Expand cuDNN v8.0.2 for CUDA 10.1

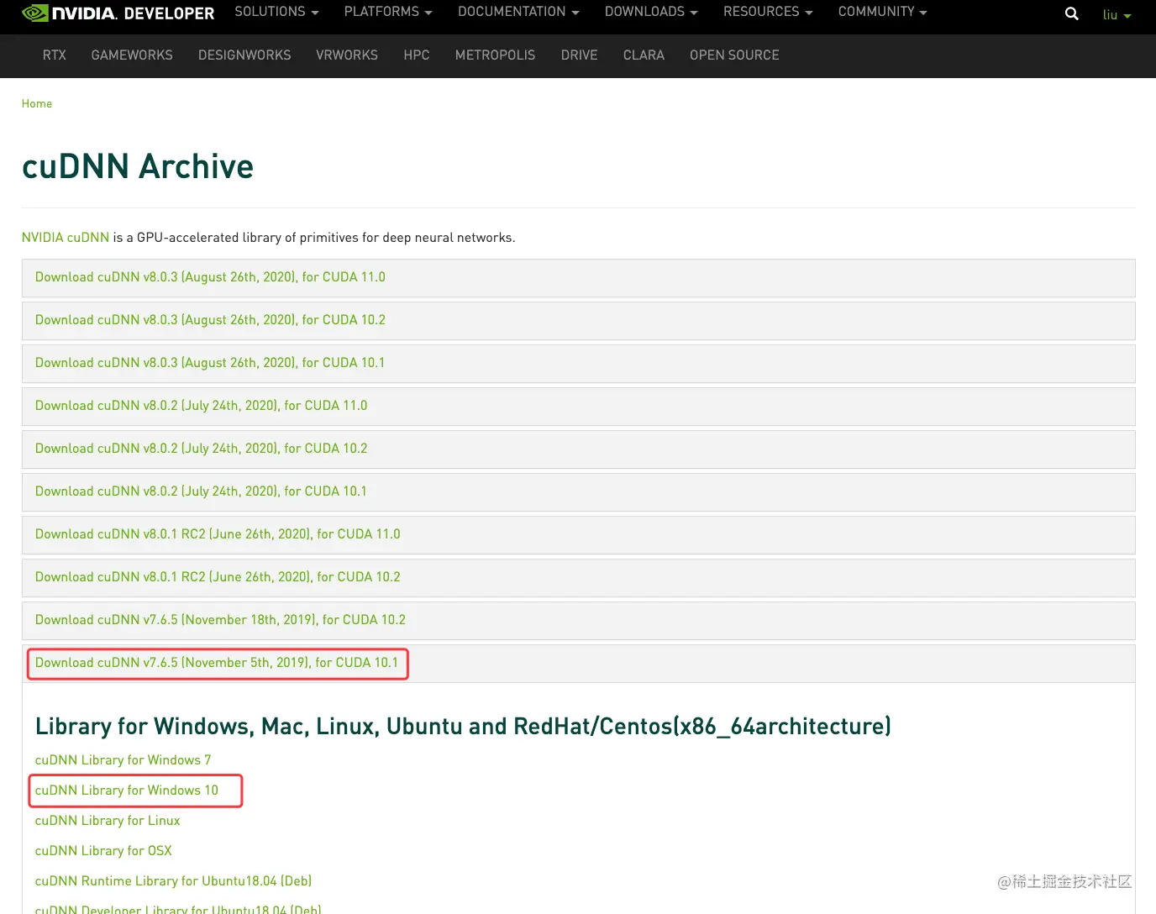pos(578,492)
